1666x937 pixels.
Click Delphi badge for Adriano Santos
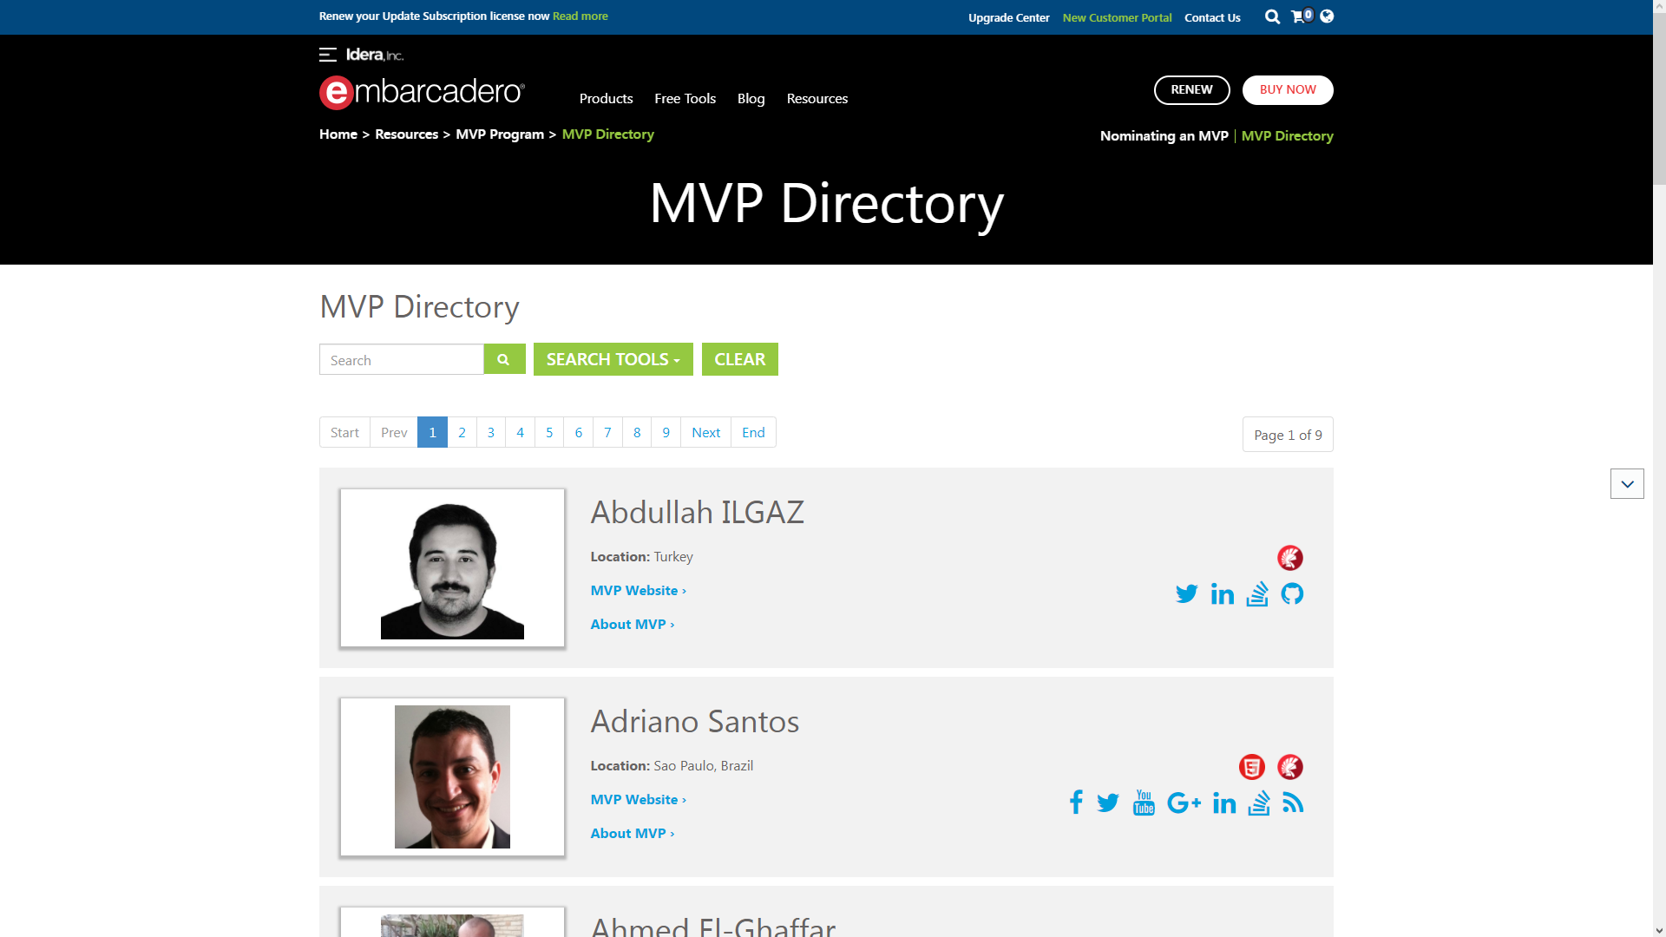pos(1290,767)
